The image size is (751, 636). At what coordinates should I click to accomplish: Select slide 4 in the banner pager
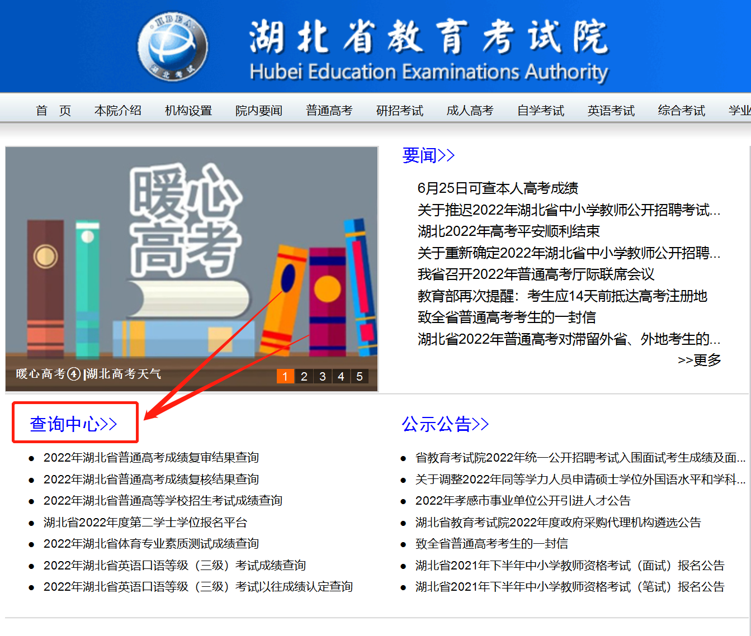pos(341,376)
